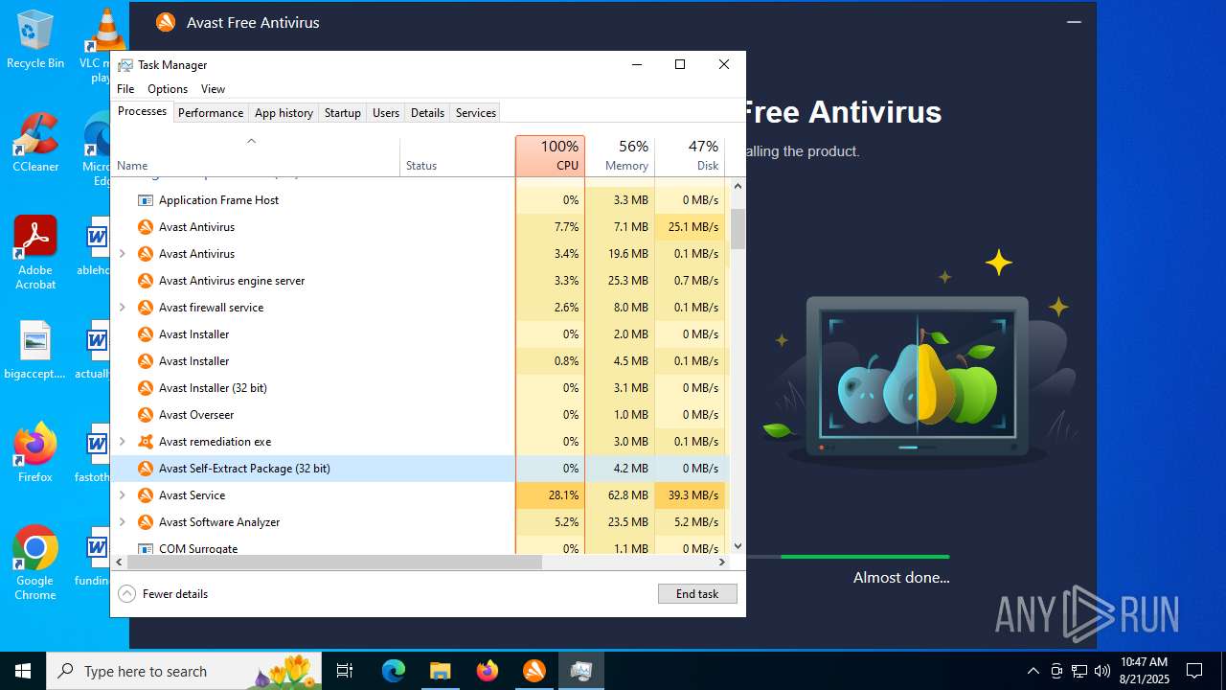Sort processes by the CPU column header

click(x=550, y=155)
